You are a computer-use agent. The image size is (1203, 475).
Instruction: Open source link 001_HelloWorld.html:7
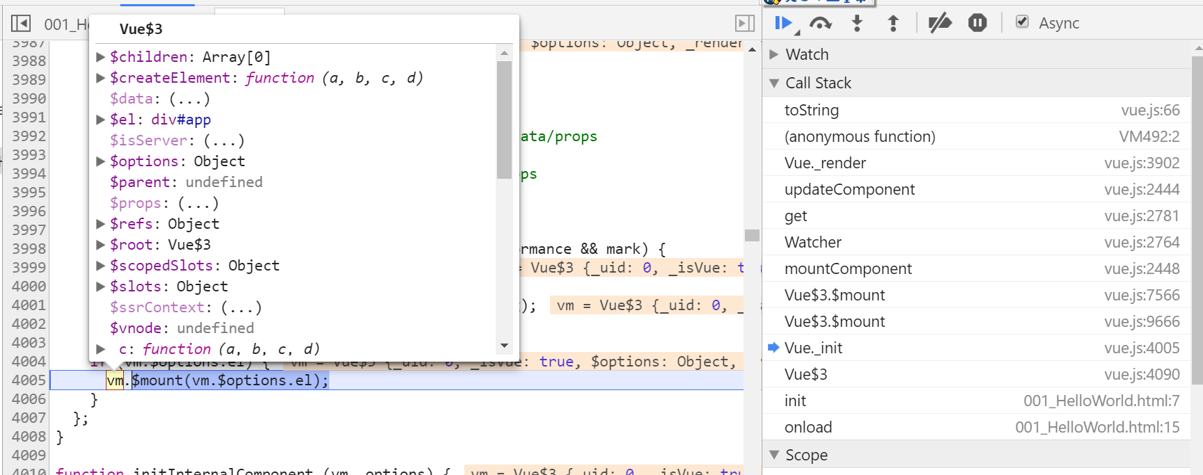[x=1101, y=401]
